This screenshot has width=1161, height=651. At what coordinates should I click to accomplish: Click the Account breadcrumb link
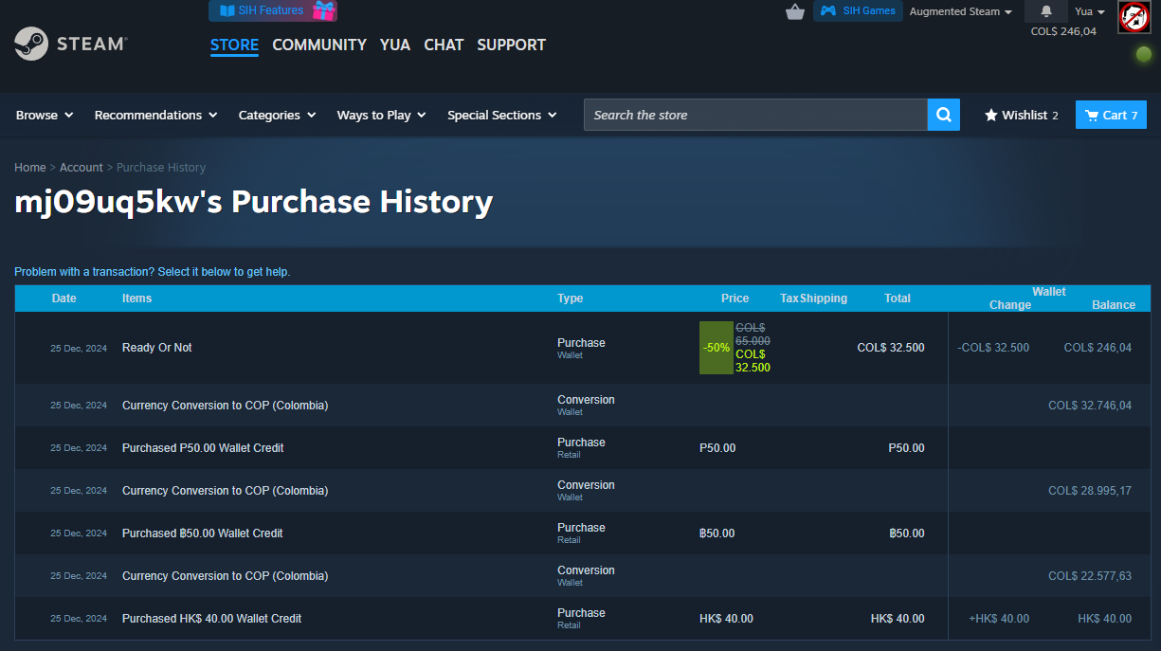tap(82, 167)
